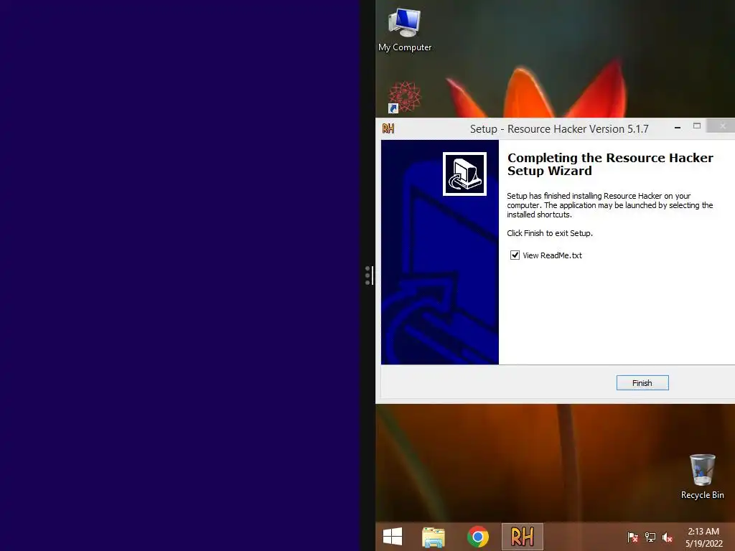Open Google Chrome from the taskbar
Viewport: 735px width, 551px height.
coord(477,537)
